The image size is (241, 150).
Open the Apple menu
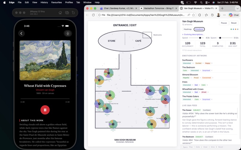click(x=4, y=2)
